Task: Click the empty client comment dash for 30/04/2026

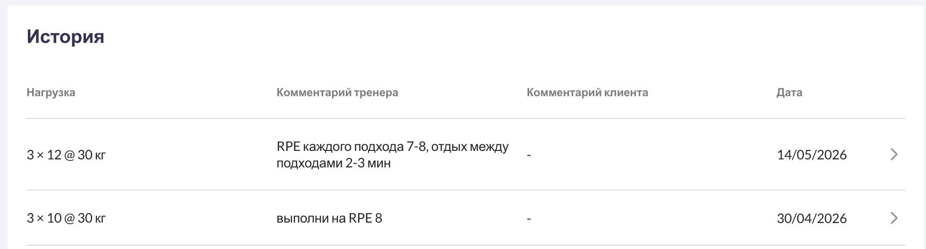Action: click(x=529, y=219)
